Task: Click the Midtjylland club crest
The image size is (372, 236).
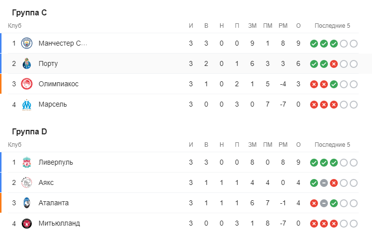Action: pyautogui.click(x=27, y=224)
